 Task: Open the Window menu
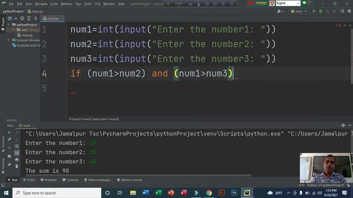click(x=109, y=4)
